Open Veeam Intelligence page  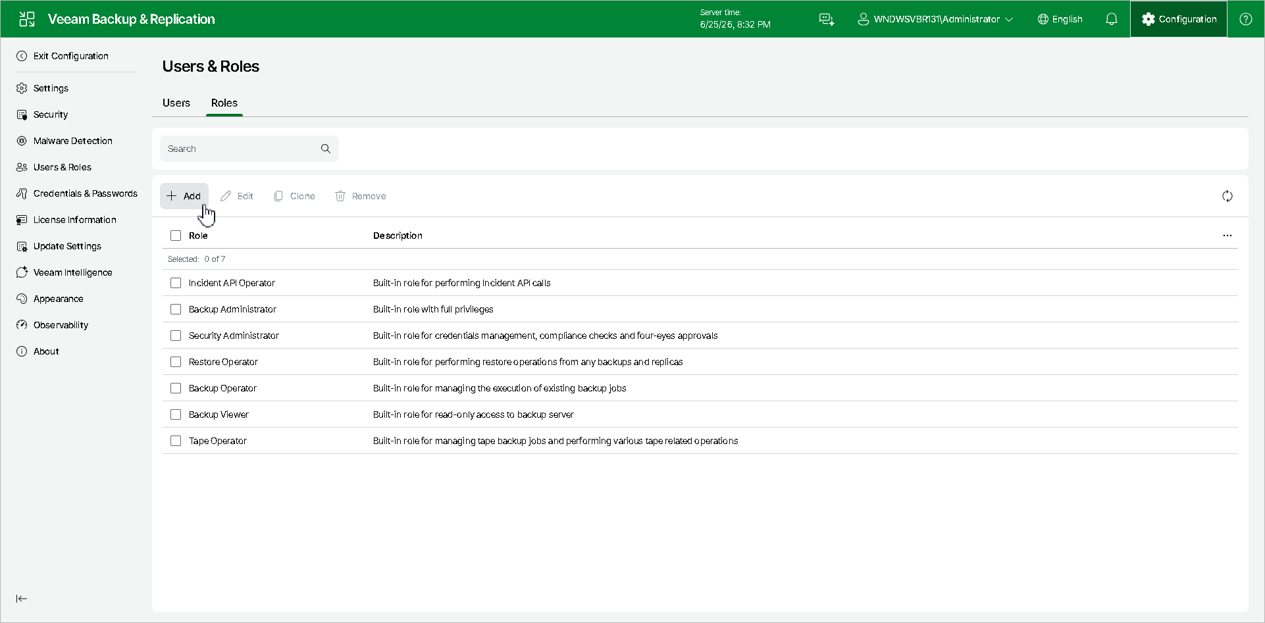pos(73,272)
